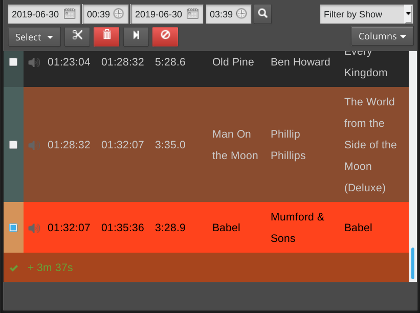Open the Filter by Show dropdown

[x=366, y=14]
